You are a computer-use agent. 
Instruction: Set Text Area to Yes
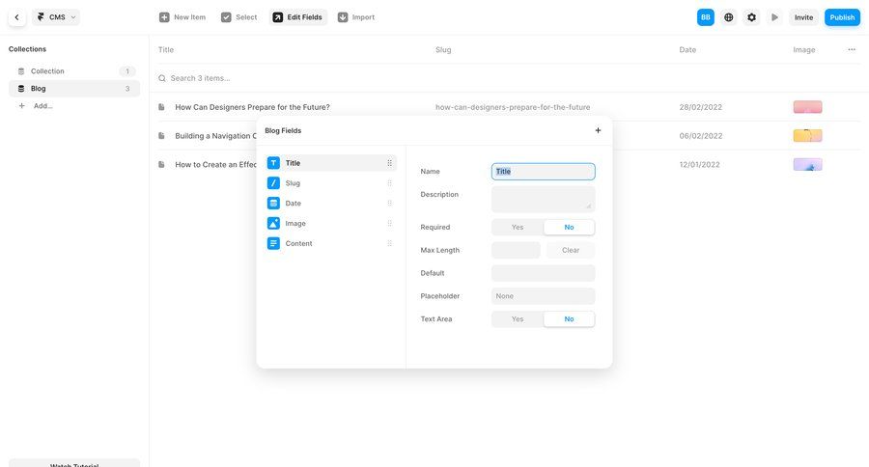[518, 319]
